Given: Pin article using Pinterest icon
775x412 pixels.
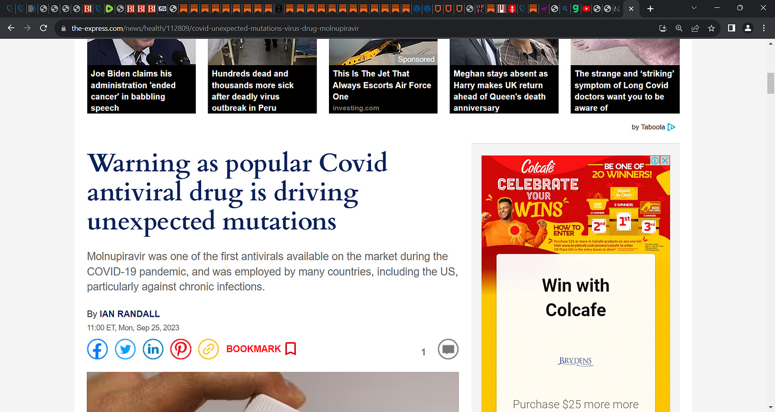Looking at the screenshot, I should [181, 349].
